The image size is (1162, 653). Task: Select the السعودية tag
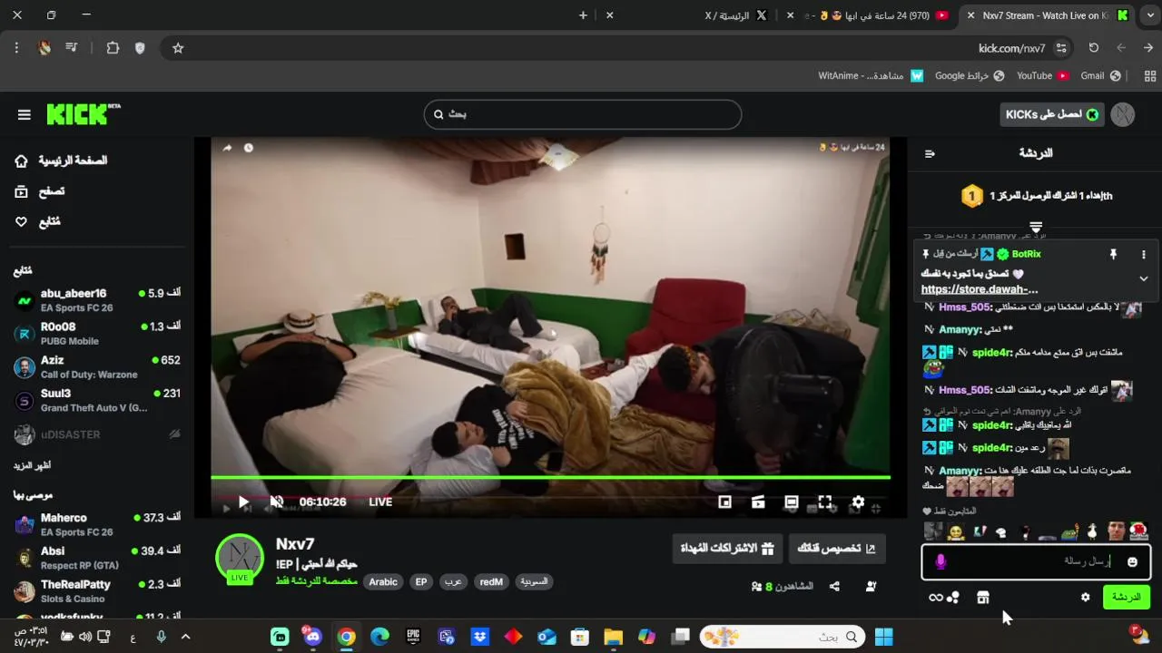(534, 581)
